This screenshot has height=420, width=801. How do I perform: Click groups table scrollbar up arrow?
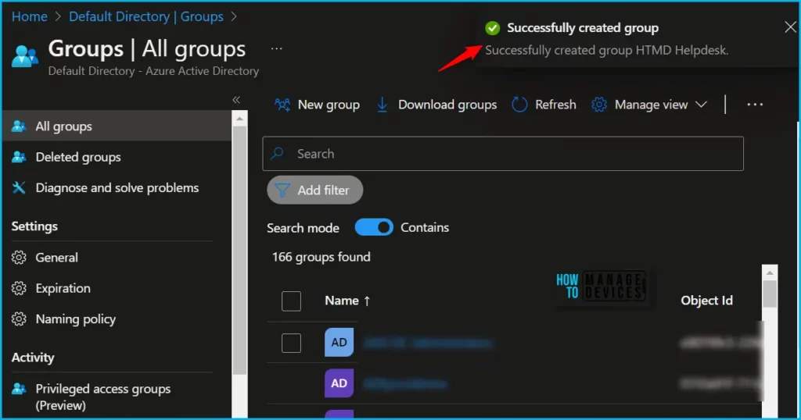point(770,273)
